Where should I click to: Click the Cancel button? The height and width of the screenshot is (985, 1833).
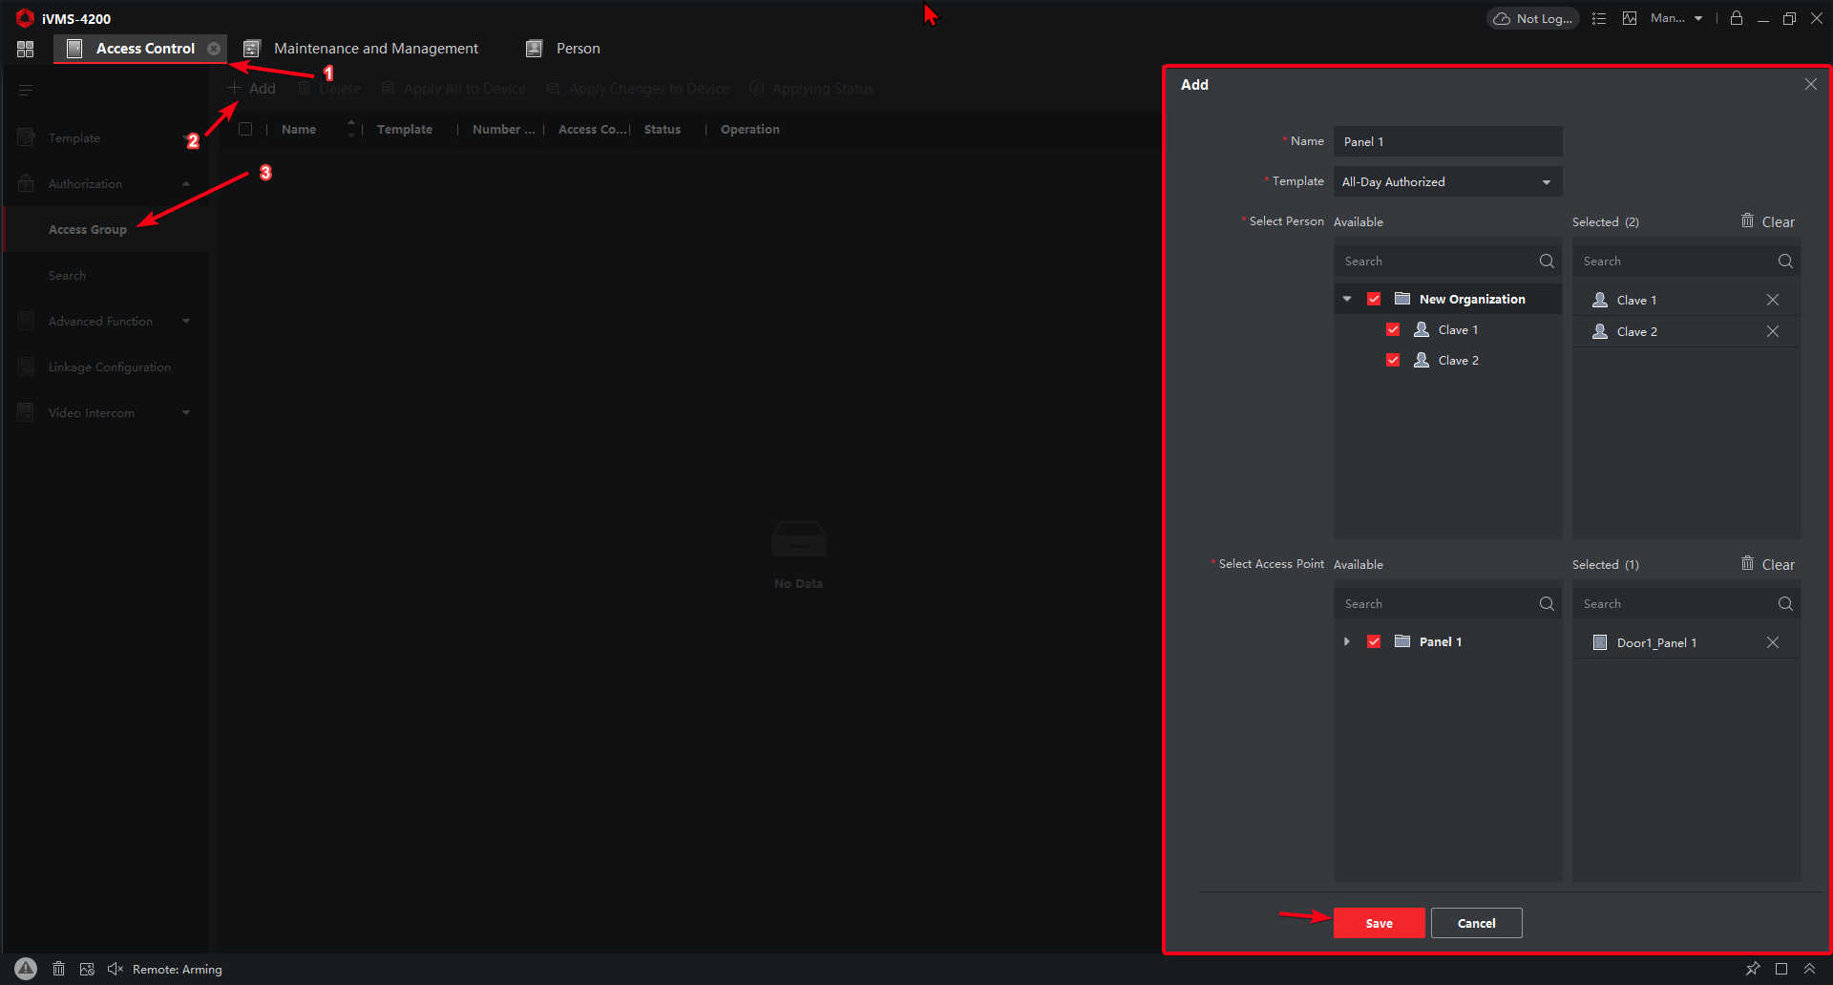click(1476, 923)
